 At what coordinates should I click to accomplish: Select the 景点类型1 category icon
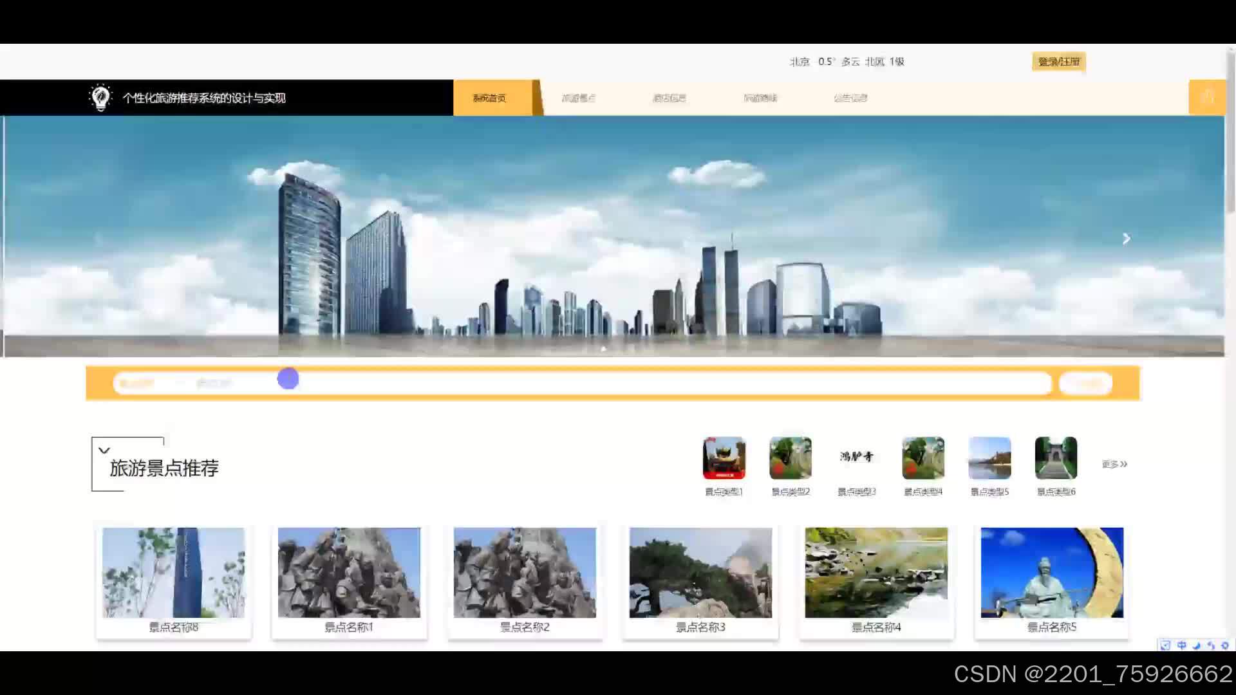click(x=724, y=458)
